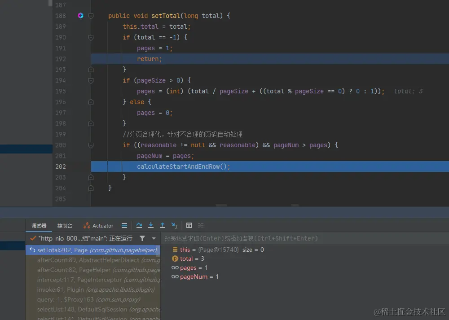This screenshot has width=449, height=320.
Task: Click the "pageNum = pages;" statement
Action: point(166,156)
